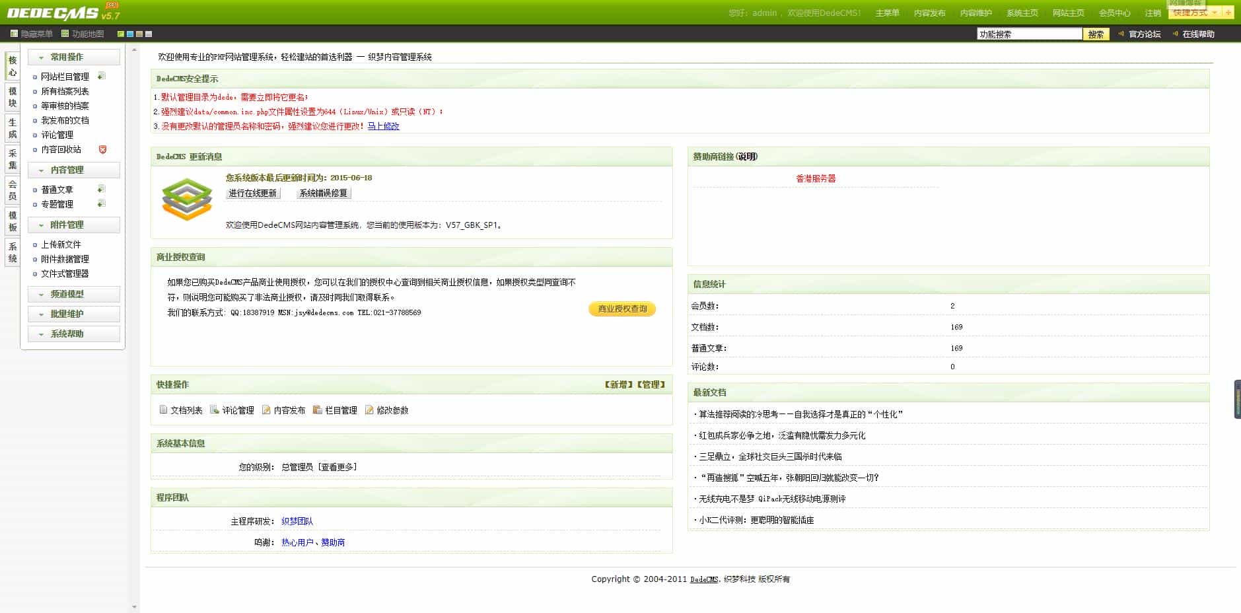Open 栏目管理 in the 快捷操作 panel
Screen dimensions: 1241x613
336,410
